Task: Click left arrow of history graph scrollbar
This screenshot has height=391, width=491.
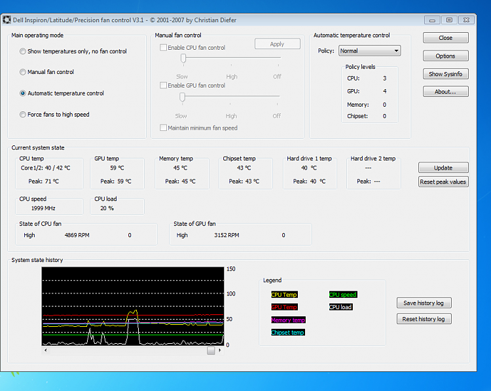Action: (x=46, y=350)
